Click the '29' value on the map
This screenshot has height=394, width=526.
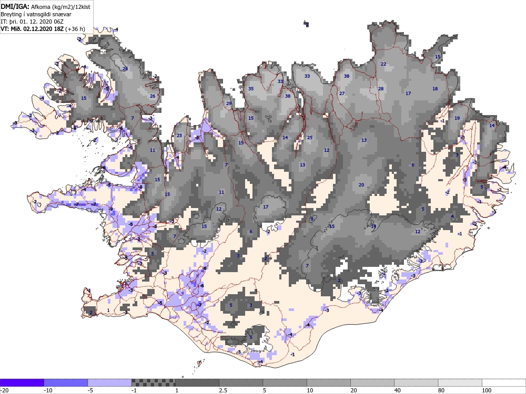(229, 103)
